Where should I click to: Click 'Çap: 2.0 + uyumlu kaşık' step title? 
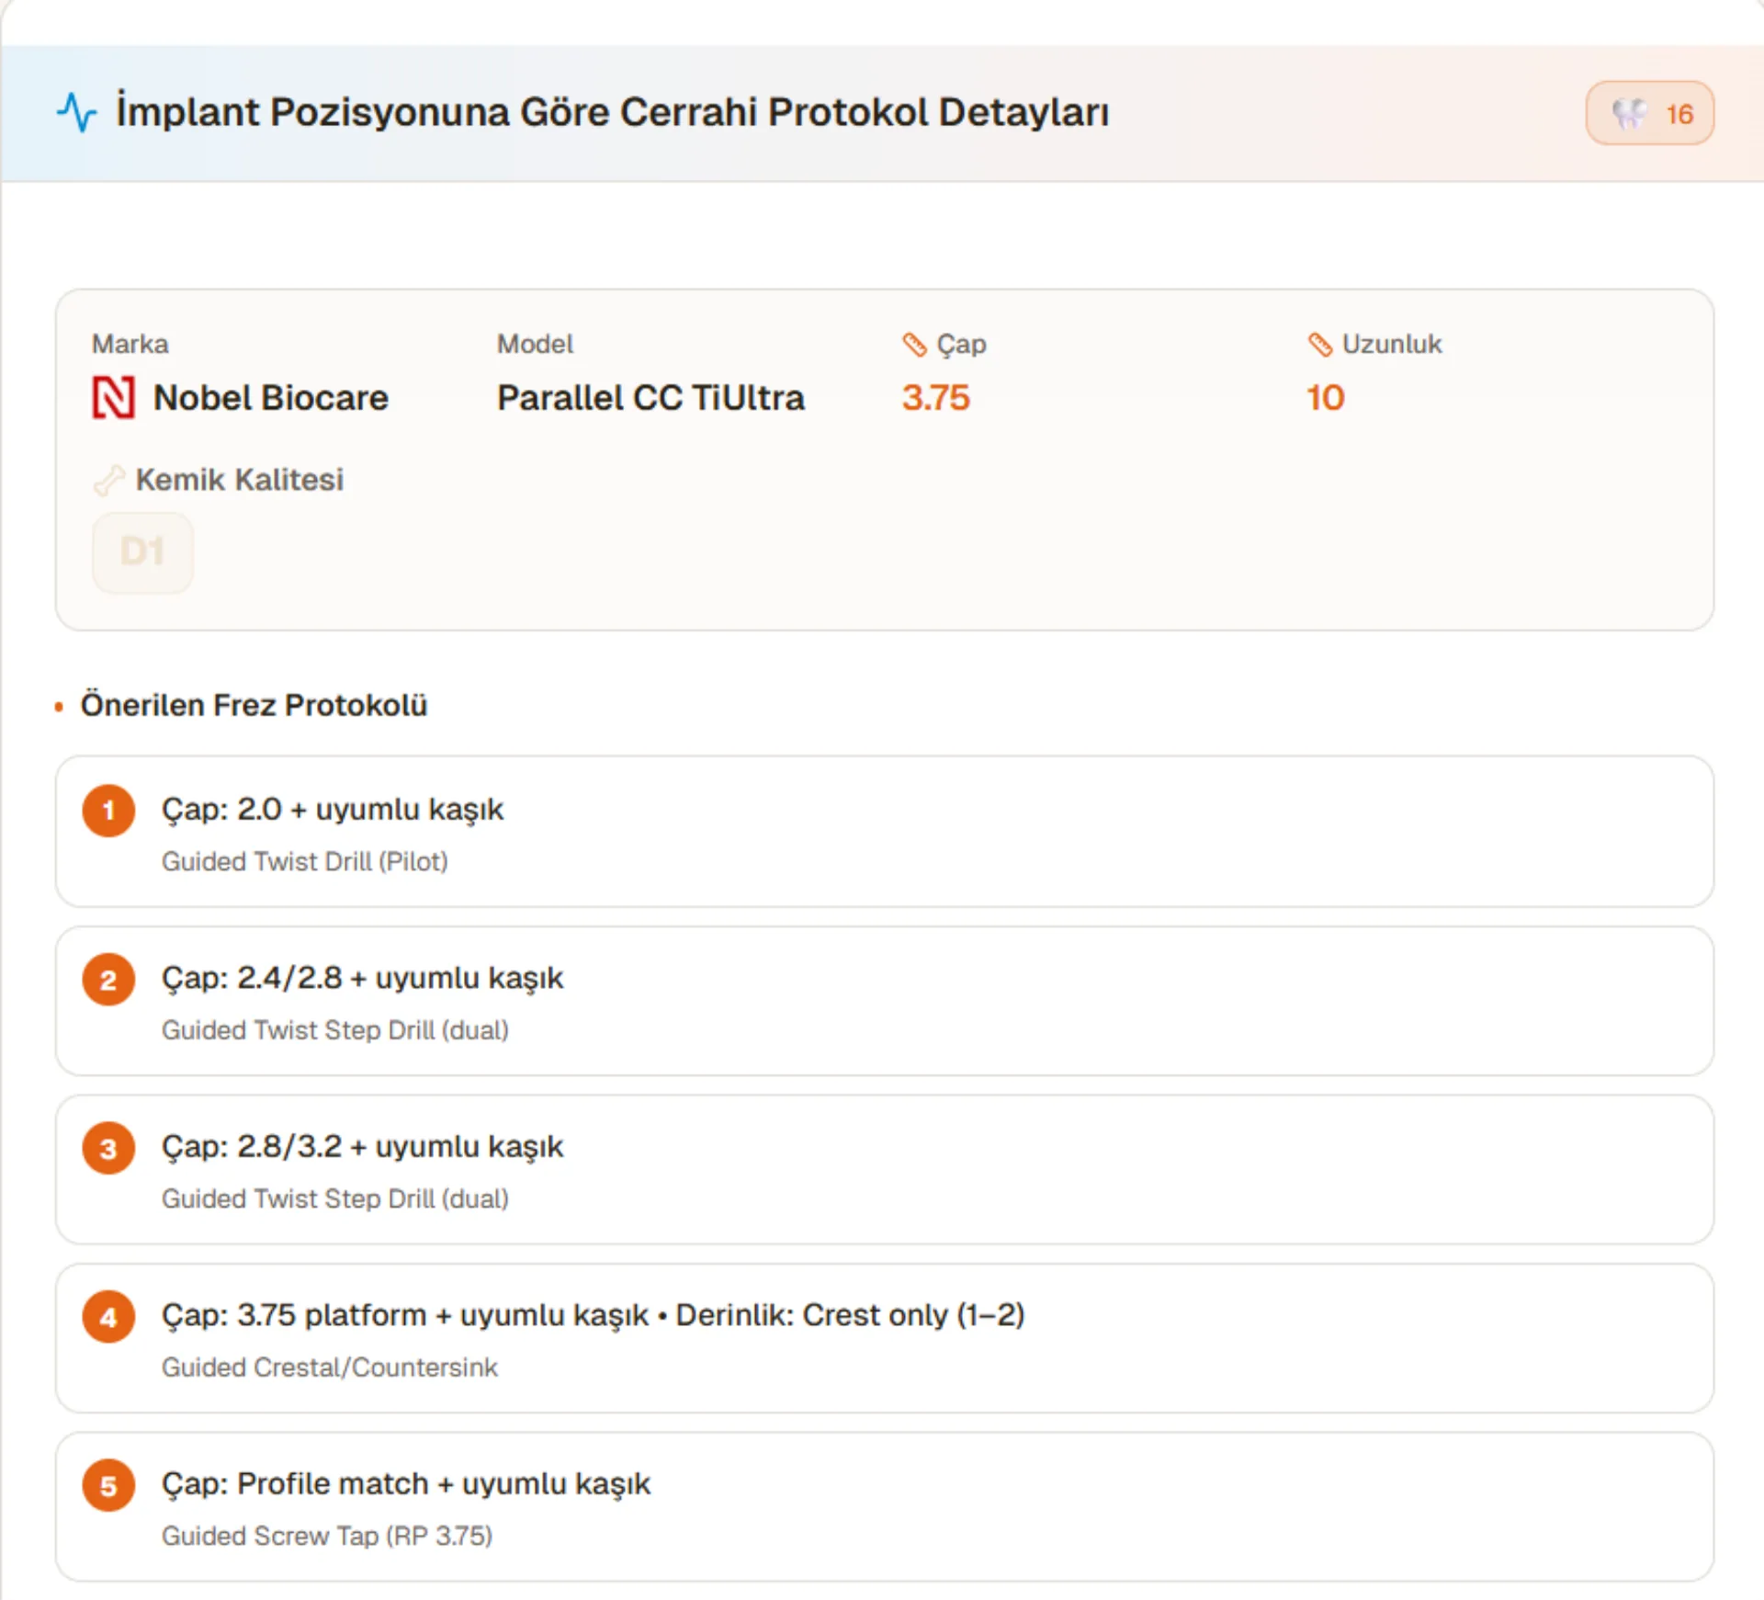333,810
